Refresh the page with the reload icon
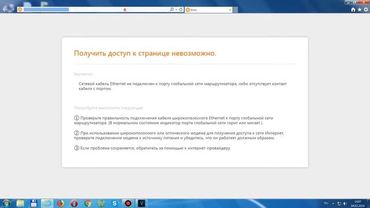This screenshot has width=370, height=208. [x=181, y=9]
